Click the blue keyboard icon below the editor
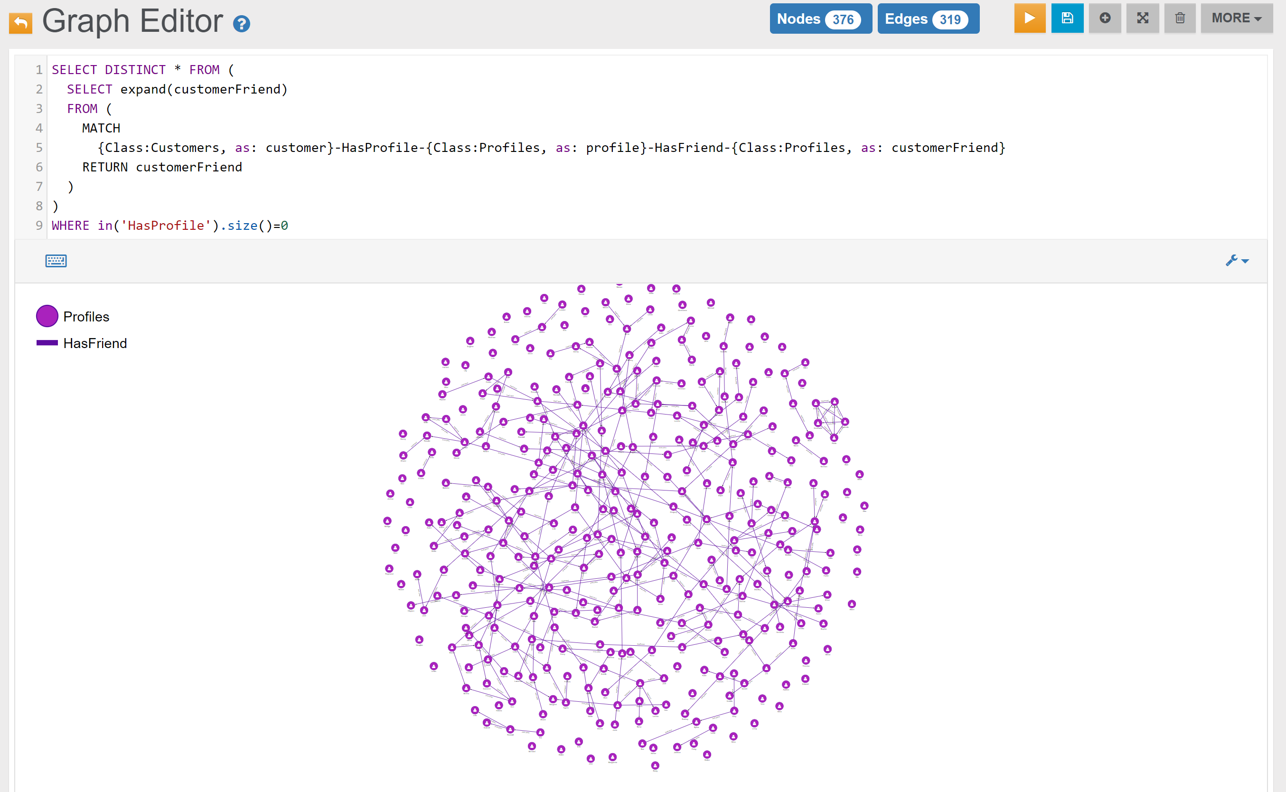The height and width of the screenshot is (792, 1286). [56, 261]
